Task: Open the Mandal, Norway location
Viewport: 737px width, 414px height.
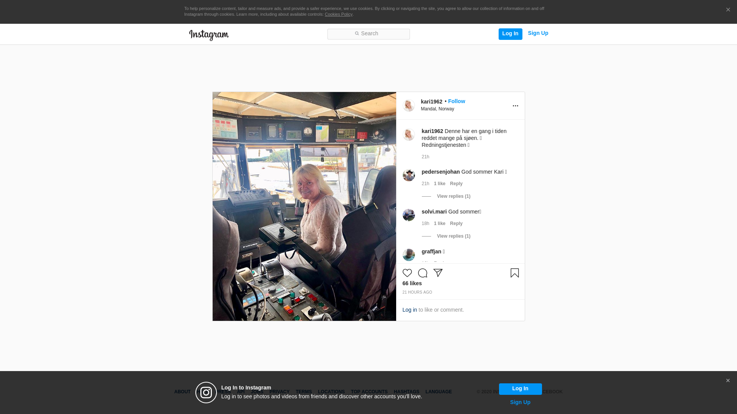Action: [x=437, y=109]
